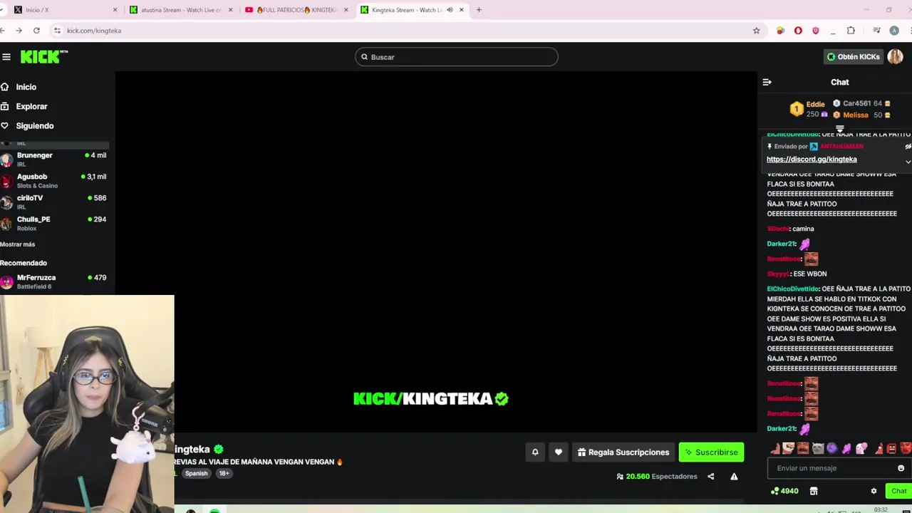Toggle follow heart for Kingteka
Viewport: 912px width, 513px height.
tap(559, 452)
